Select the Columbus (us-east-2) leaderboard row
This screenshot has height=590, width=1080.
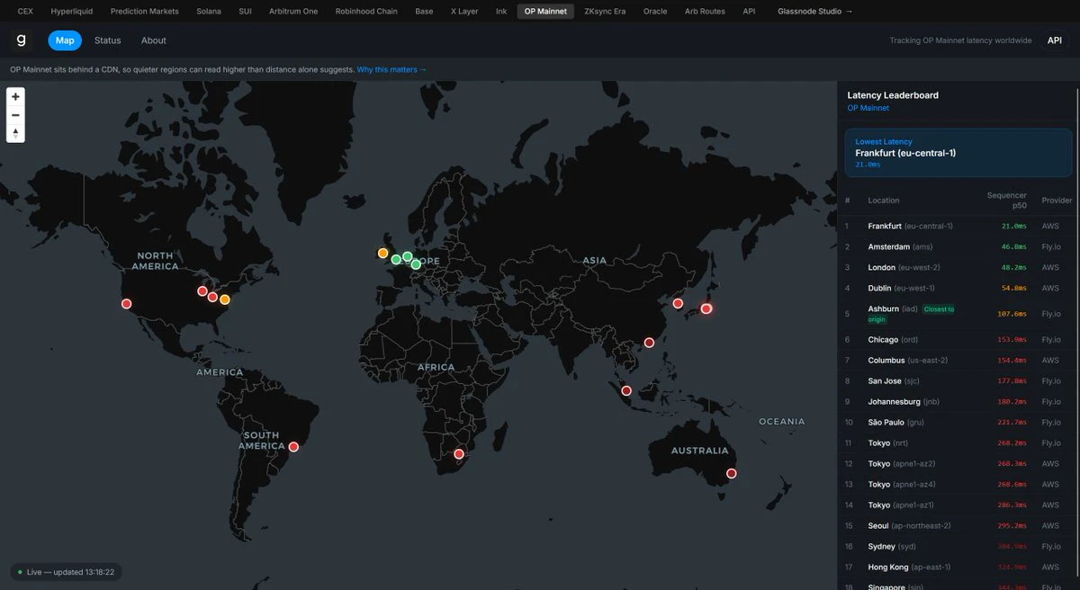tap(958, 360)
